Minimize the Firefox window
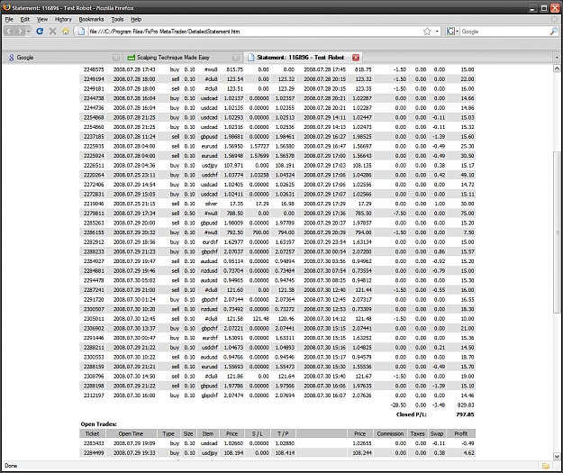Screen dimensions: 563x473 click(x=533, y=7)
